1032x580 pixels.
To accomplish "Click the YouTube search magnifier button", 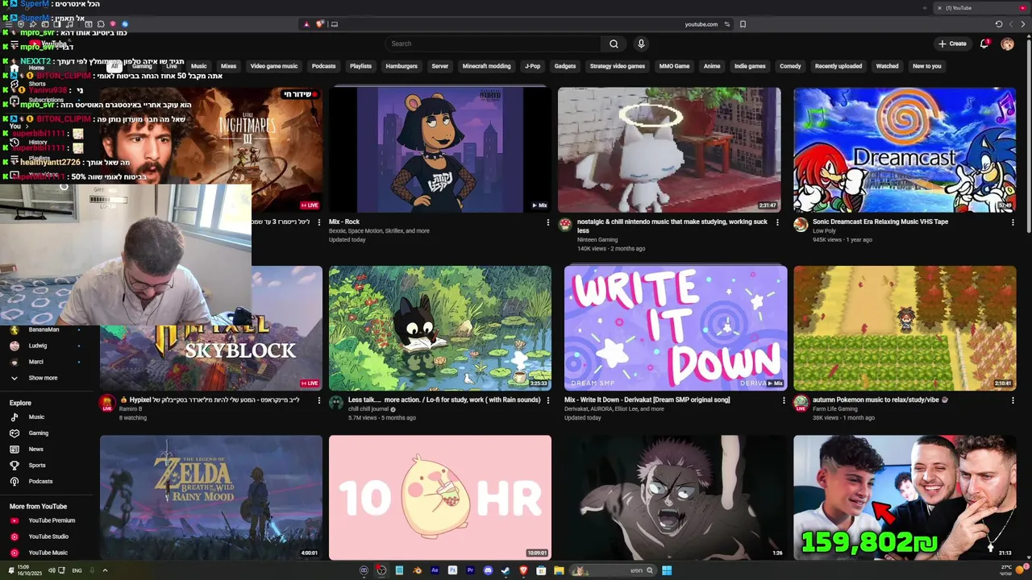I will (x=614, y=43).
